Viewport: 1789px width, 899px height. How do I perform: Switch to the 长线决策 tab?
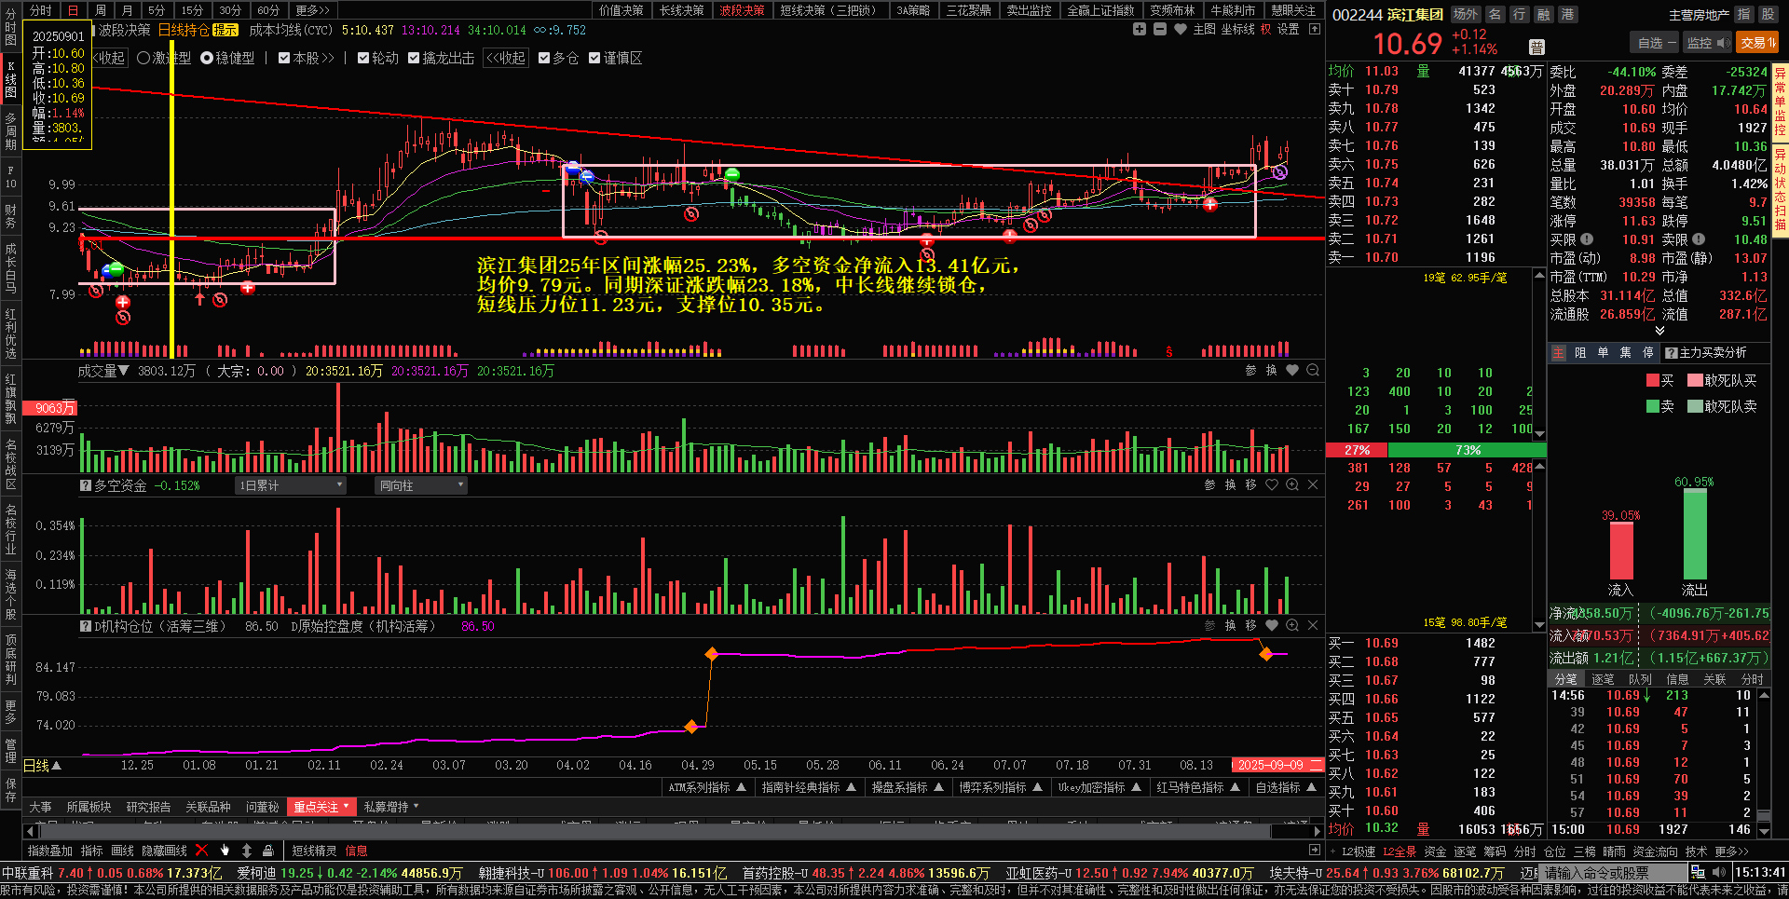(682, 10)
